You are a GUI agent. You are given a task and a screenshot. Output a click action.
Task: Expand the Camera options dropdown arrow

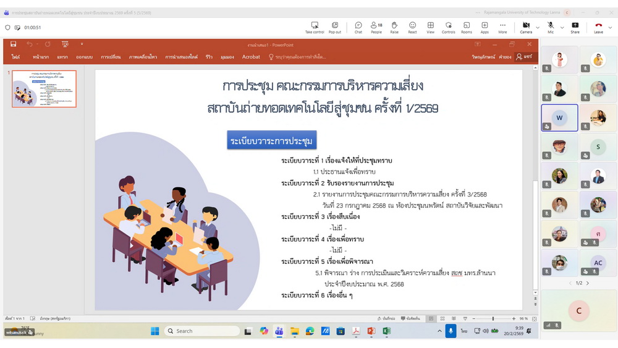pyautogui.click(x=538, y=27)
